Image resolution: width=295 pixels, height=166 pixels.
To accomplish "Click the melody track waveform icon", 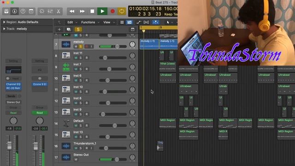I will [x=66, y=44].
